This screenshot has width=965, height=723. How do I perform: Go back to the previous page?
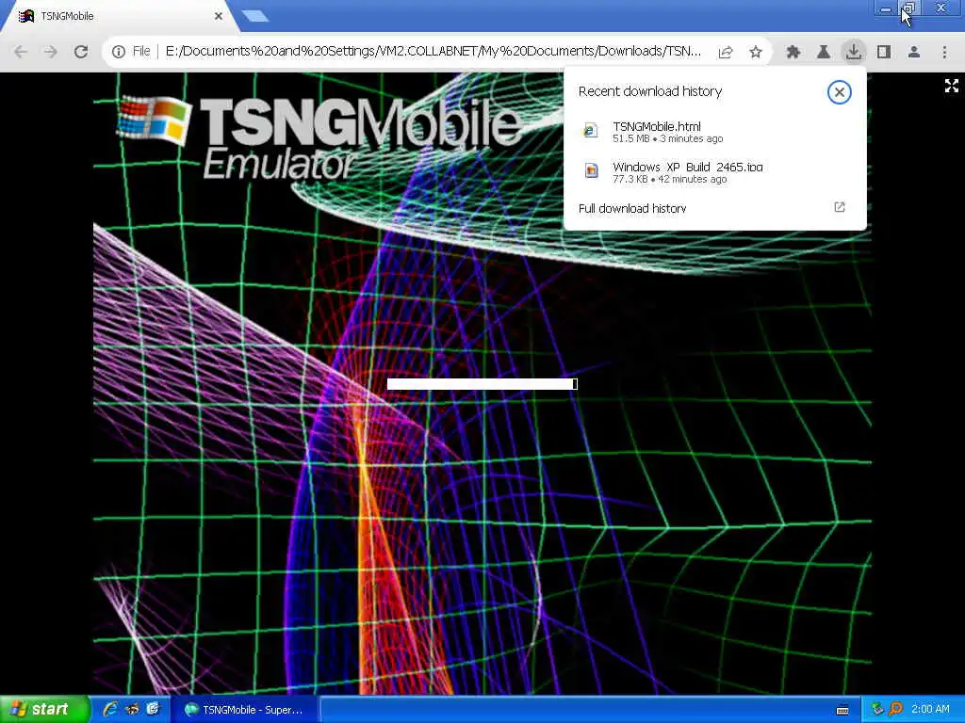click(x=21, y=52)
